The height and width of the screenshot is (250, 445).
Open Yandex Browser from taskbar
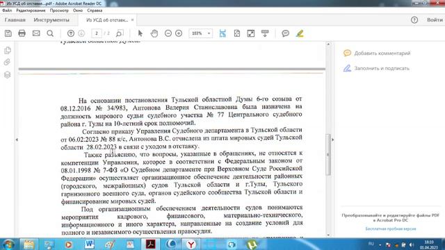pyautogui.click(x=191, y=244)
